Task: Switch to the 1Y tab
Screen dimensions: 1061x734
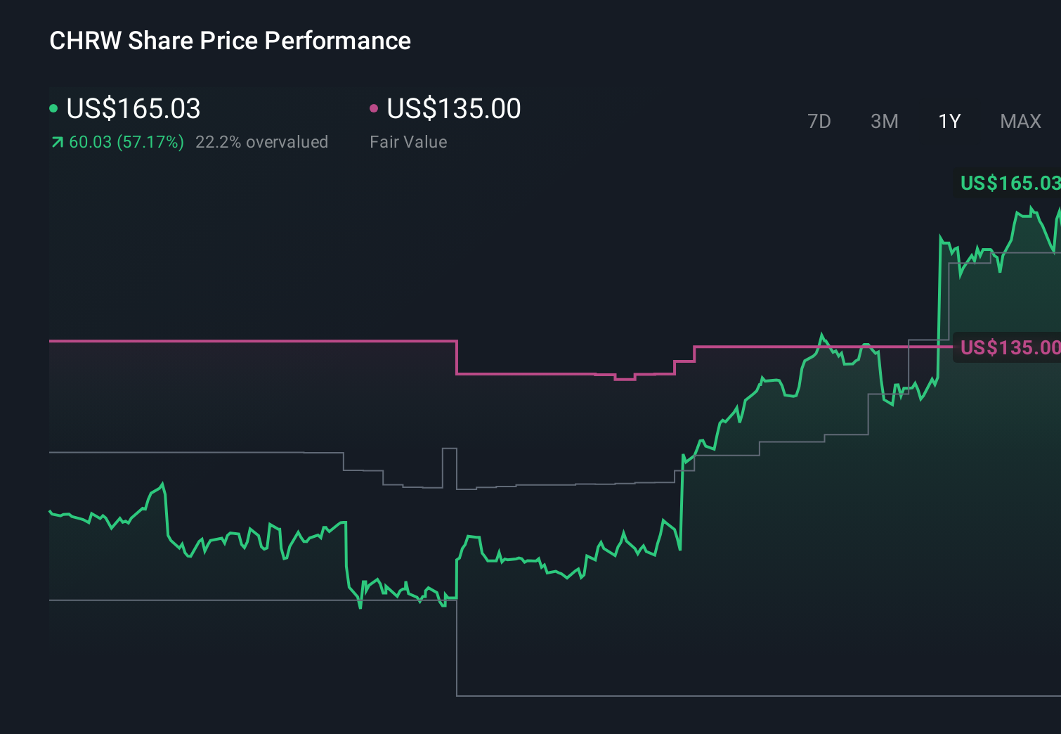Action: click(x=949, y=121)
